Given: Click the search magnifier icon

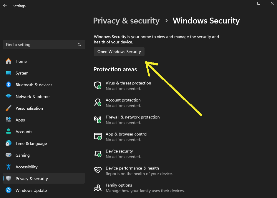Looking at the screenshot, I should (x=79, y=45).
